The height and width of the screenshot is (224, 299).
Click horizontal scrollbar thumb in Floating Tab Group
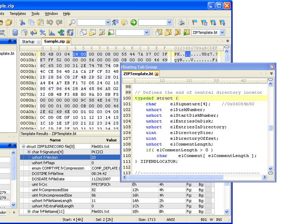(x=175, y=177)
